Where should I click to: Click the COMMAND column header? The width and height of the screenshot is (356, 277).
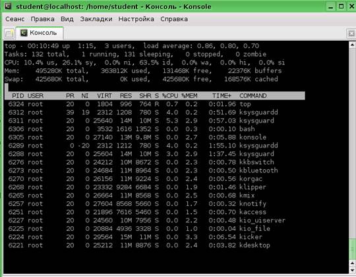pos(253,96)
